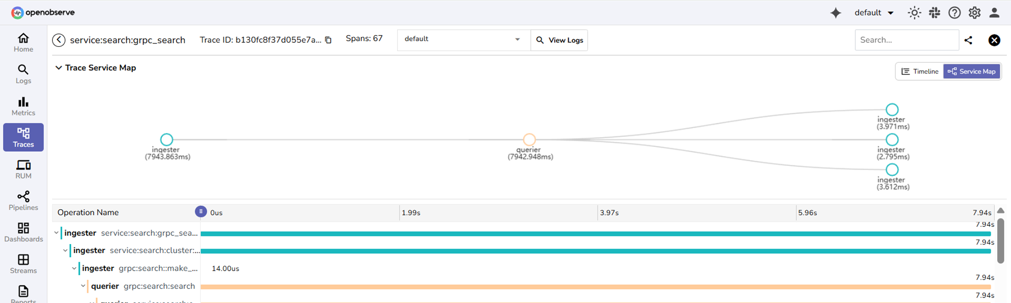This screenshot has width=1011, height=303.
Task: Collapse the querier grpc:search:search span
Action: click(83, 286)
